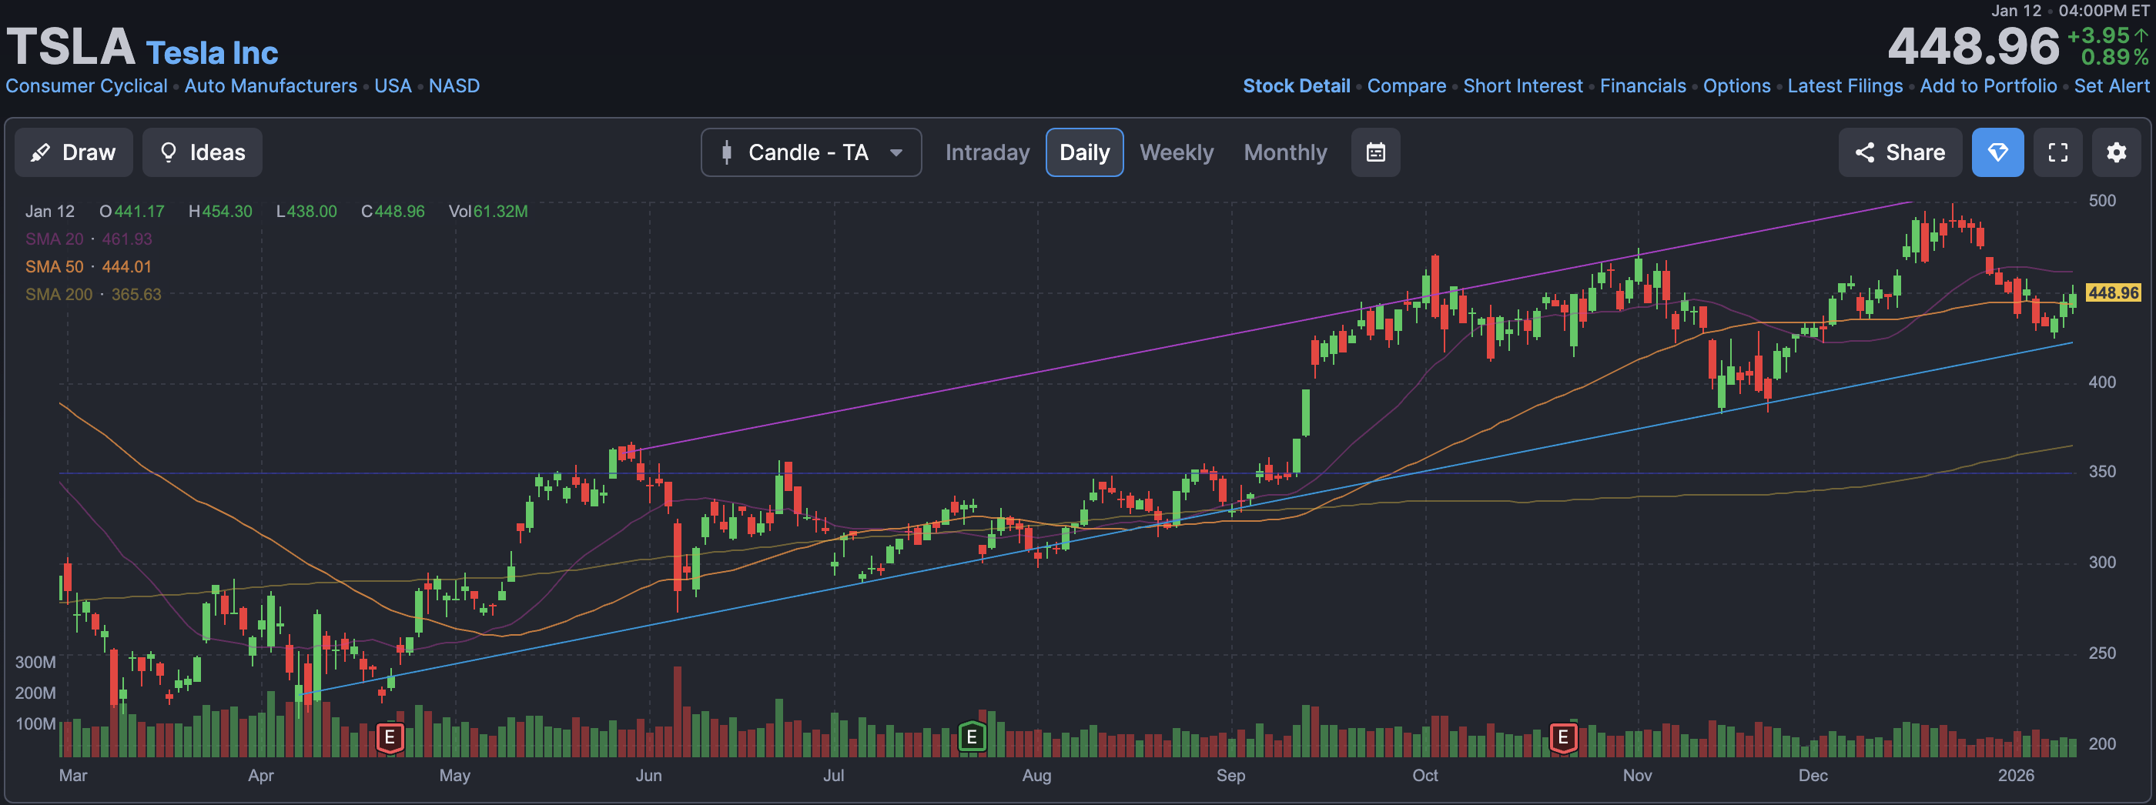Open chart settings gear icon
The width and height of the screenshot is (2156, 805).
tap(2116, 152)
